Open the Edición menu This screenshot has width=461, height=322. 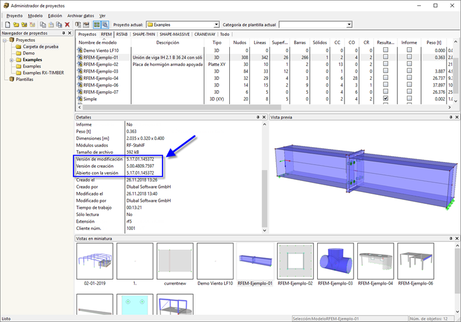[x=55, y=16]
